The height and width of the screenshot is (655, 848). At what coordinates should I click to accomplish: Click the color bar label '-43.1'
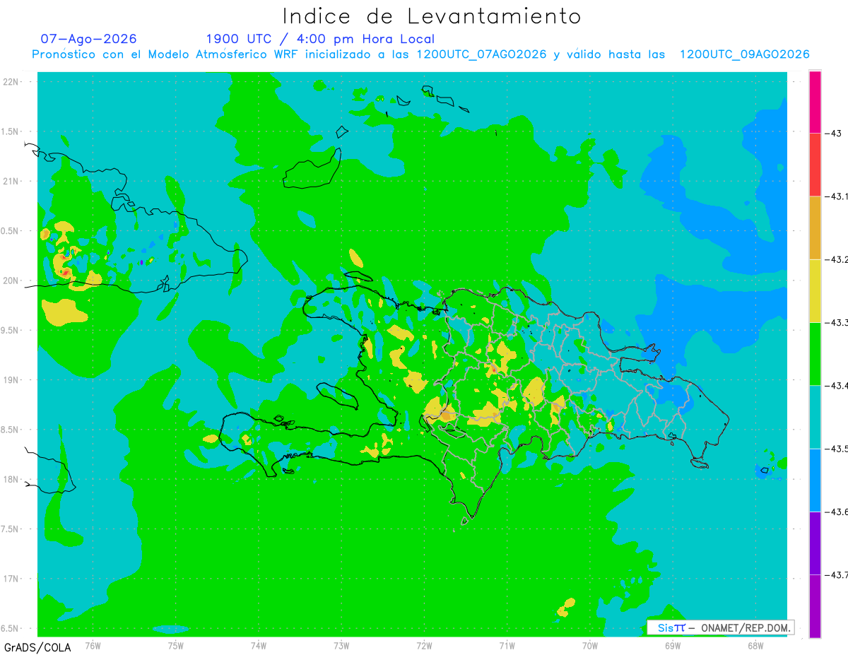click(x=837, y=196)
